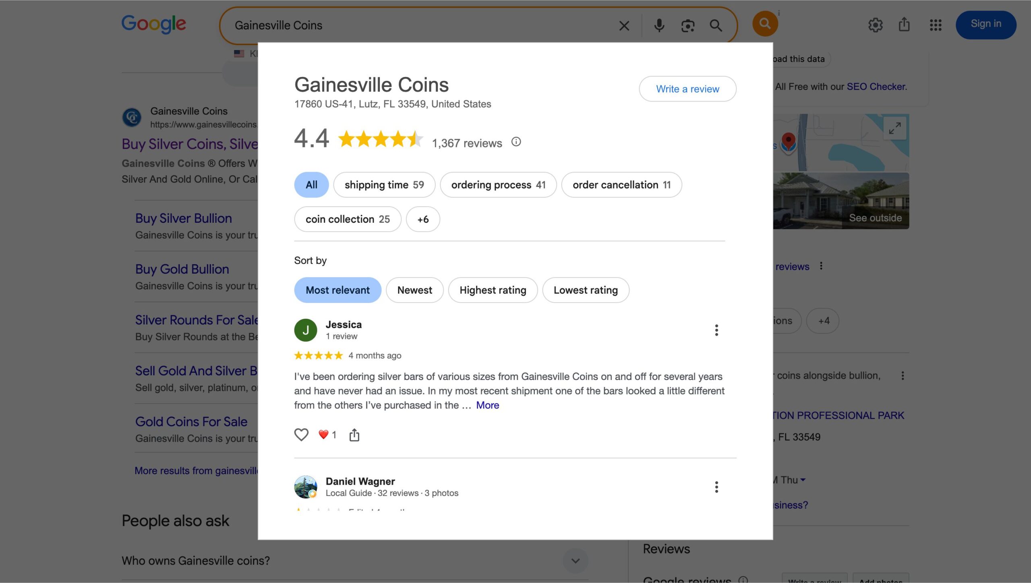Viewport: 1031px width, 583px height.
Task: Show +6 more review topics
Action: tap(423, 219)
